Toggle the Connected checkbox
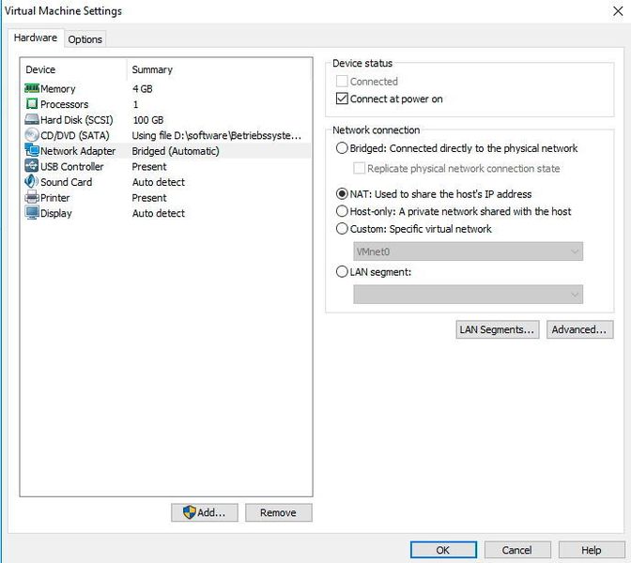The width and height of the screenshot is (631, 563). [x=342, y=82]
